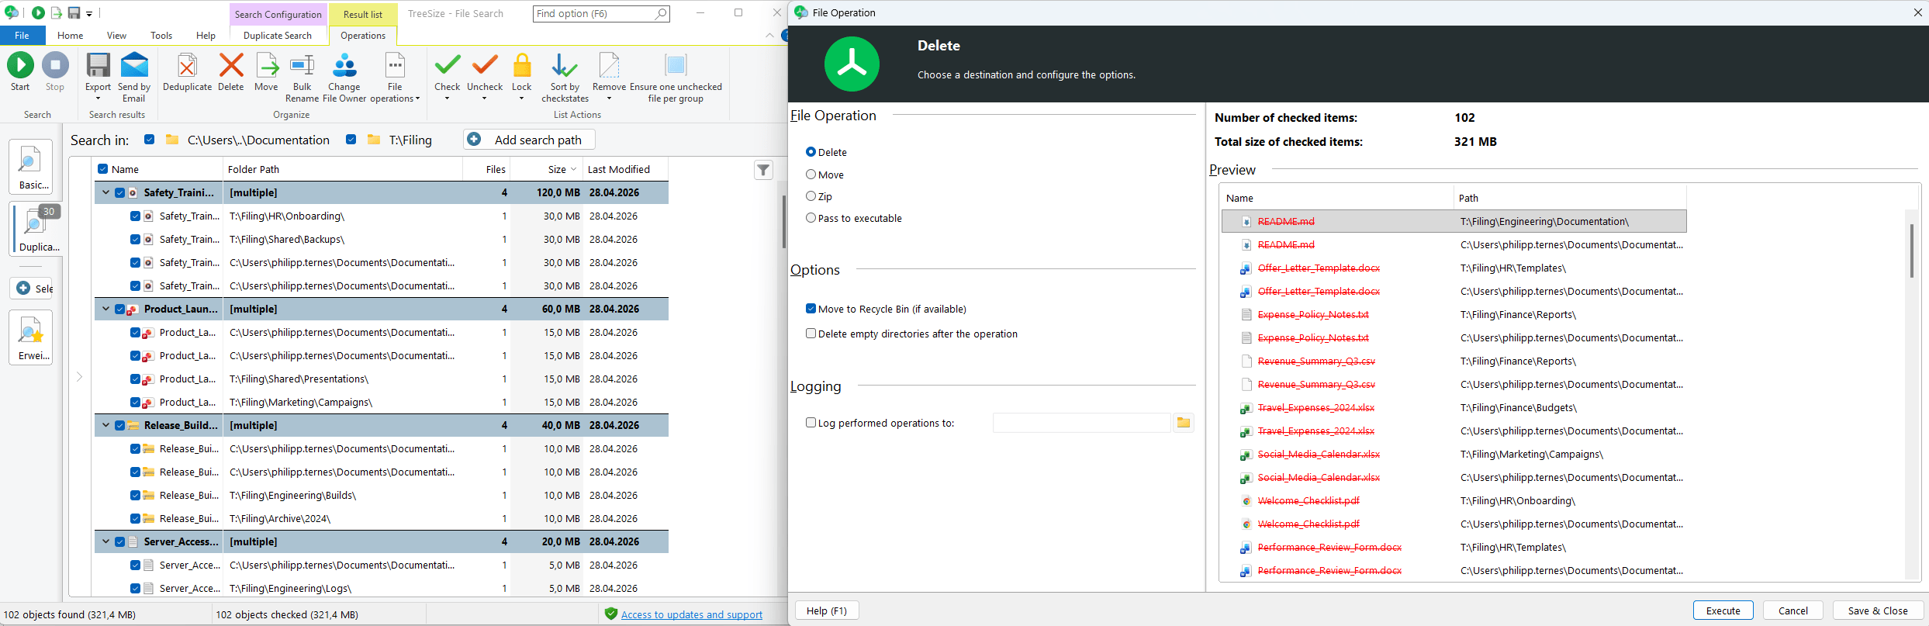Disable Move to Recycle Bin option
1929x626 pixels.
(x=811, y=309)
